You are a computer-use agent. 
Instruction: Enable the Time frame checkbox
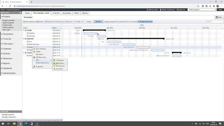pos(128,22)
